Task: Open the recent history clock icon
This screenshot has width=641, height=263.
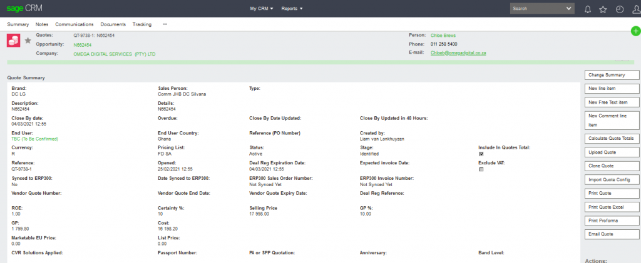Action: tap(620, 9)
